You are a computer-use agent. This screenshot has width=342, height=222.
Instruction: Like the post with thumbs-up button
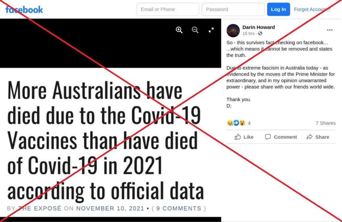(x=244, y=137)
